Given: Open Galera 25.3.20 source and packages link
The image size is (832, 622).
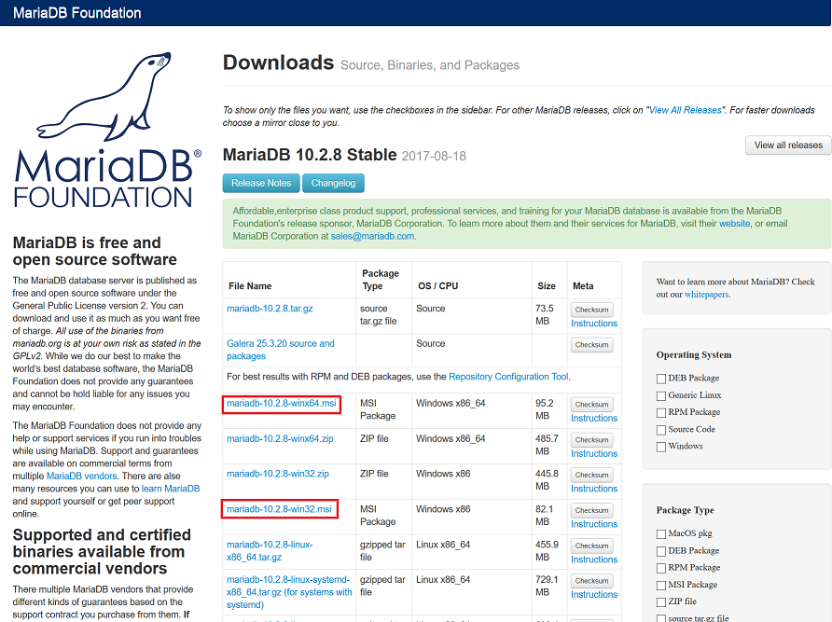Looking at the screenshot, I should [280, 350].
